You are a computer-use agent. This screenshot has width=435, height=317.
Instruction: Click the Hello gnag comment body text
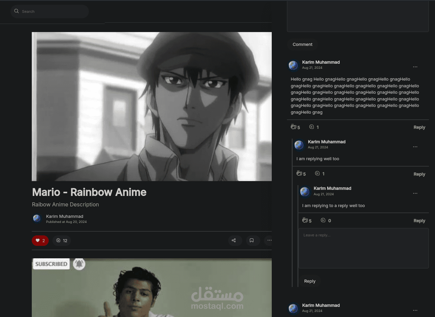(355, 96)
